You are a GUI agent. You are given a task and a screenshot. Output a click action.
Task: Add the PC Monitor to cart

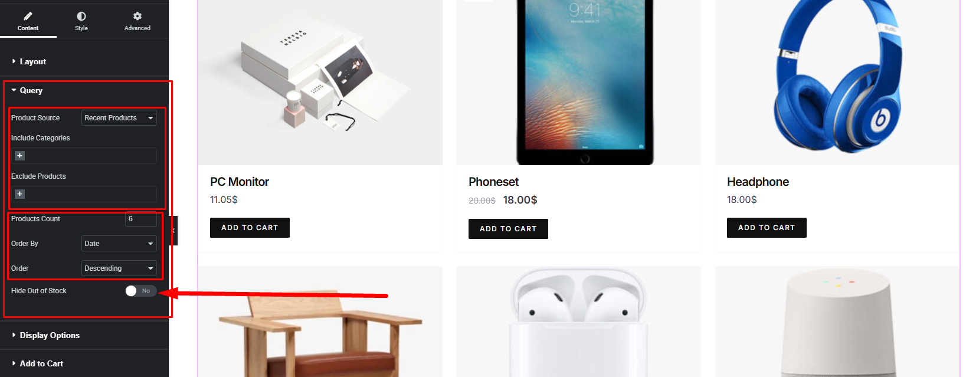tap(250, 228)
